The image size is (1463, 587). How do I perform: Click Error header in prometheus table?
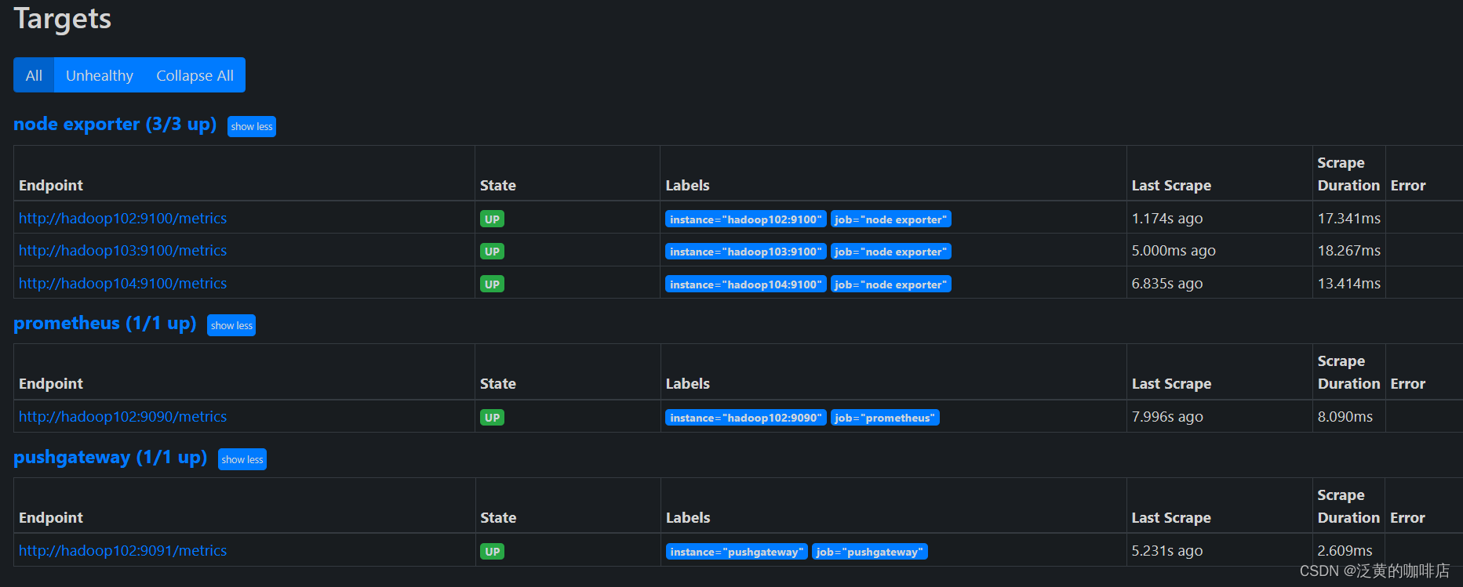click(1408, 384)
